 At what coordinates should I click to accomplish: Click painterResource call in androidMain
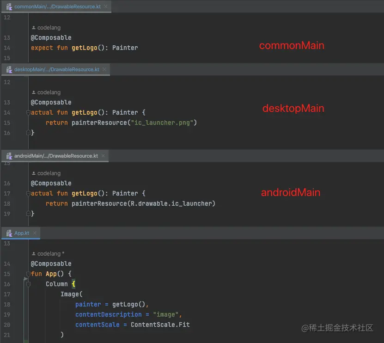click(99, 203)
